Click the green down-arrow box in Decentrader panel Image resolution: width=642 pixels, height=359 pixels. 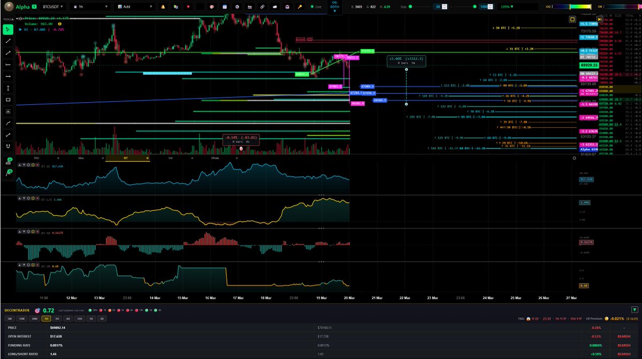tap(635, 309)
